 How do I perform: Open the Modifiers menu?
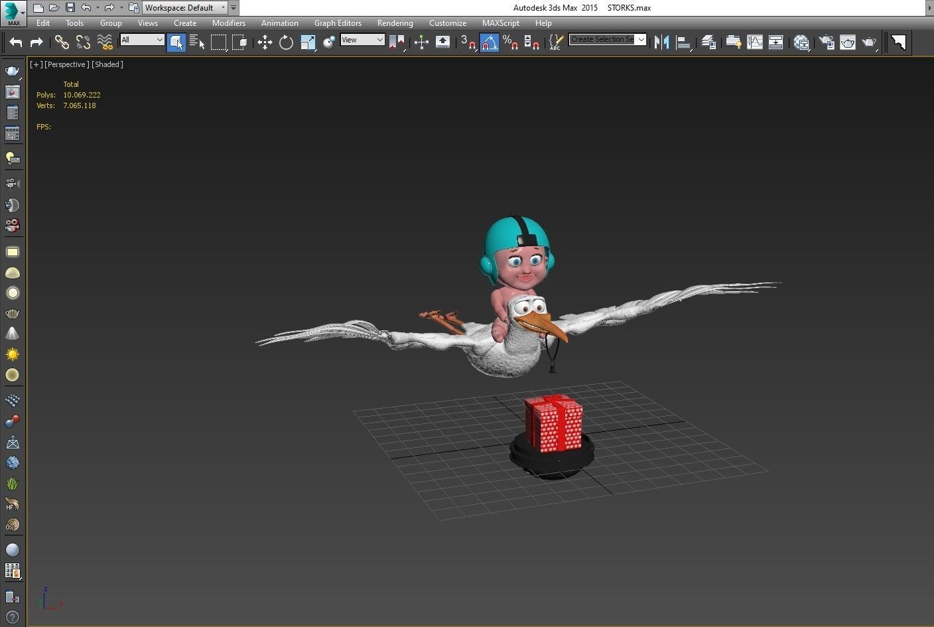coord(228,23)
